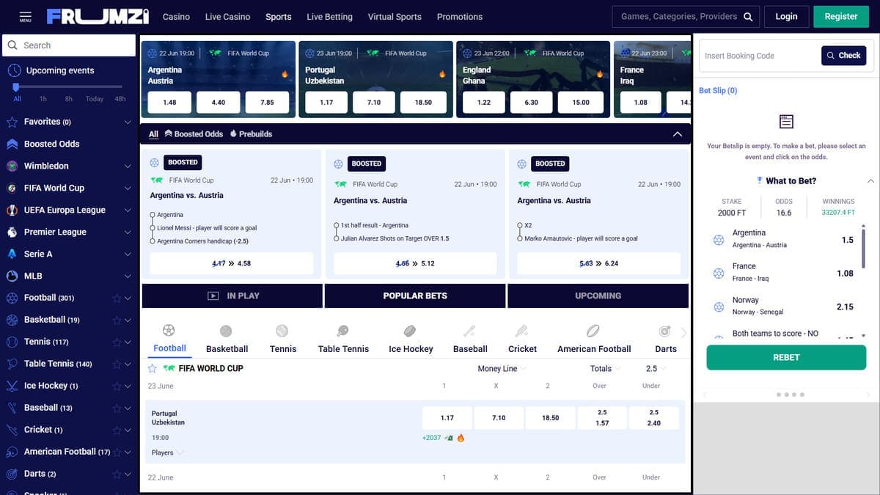880x495 pixels.
Task: Click the Register button
Action: tap(841, 16)
